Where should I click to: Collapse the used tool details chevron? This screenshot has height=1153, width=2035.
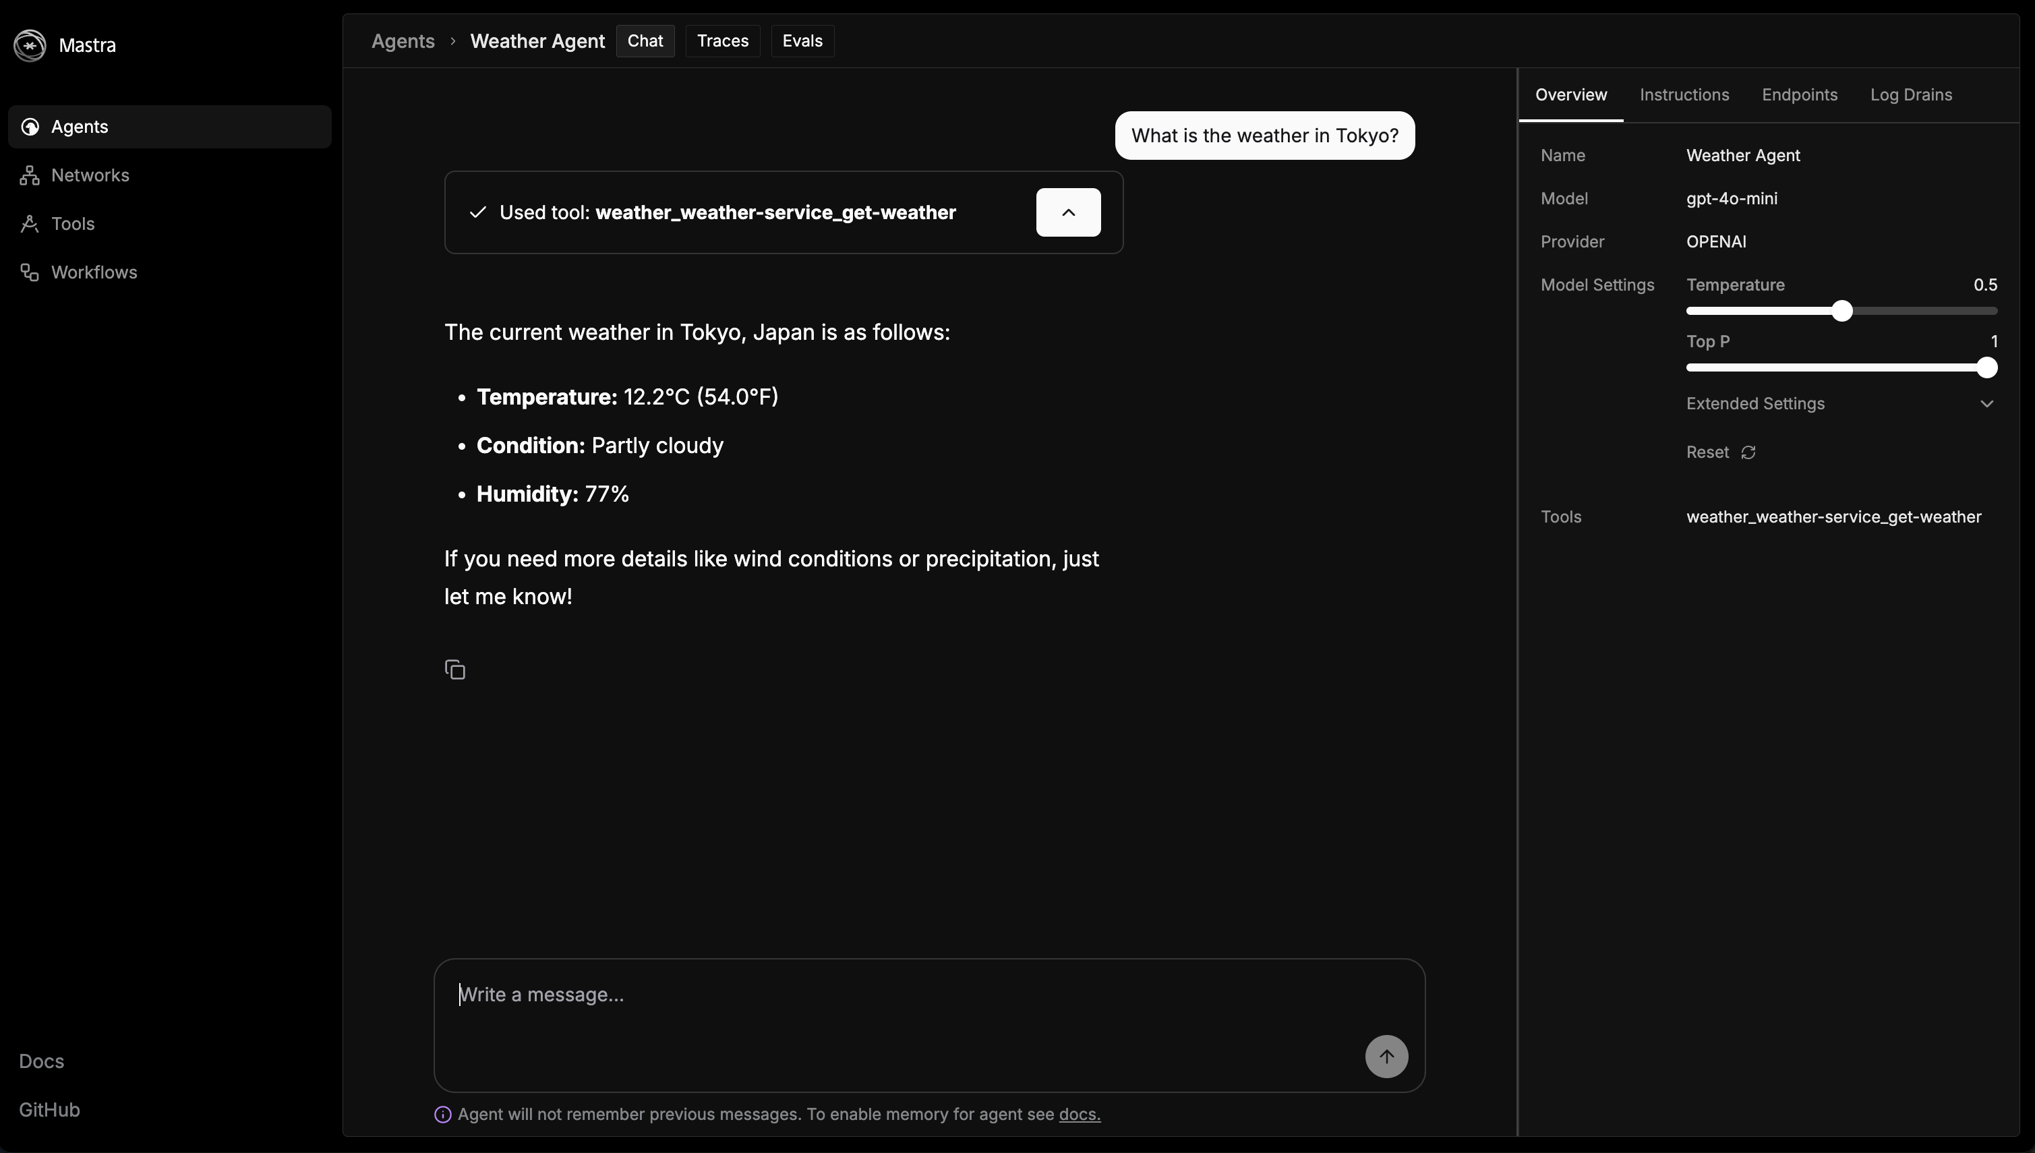click(x=1068, y=212)
